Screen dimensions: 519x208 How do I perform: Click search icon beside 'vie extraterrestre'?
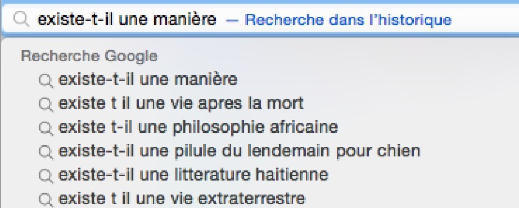point(46,200)
